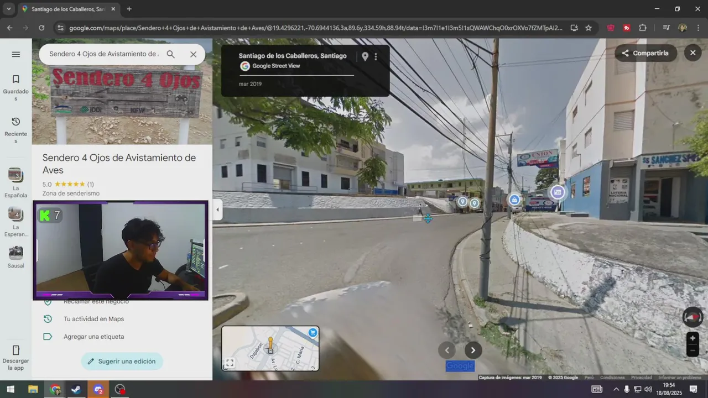Viewport: 708px width, 398px height.
Task: Open the Windows Start menu
Action: click(x=10, y=390)
